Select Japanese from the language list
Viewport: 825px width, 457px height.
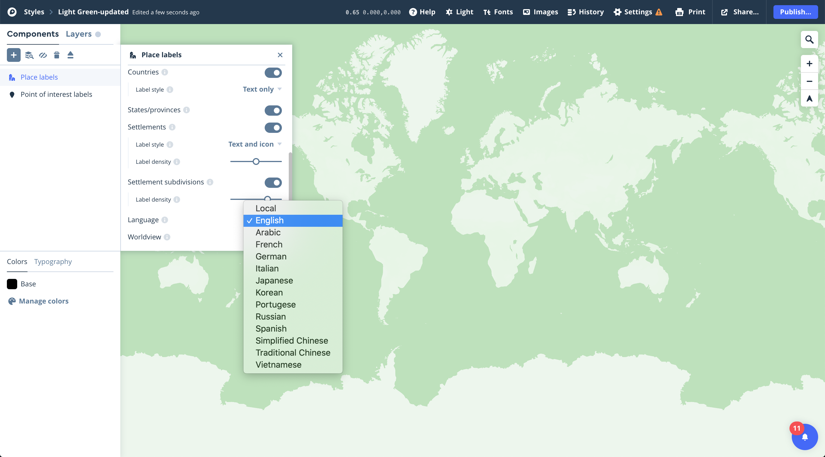(x=274, y=280)
